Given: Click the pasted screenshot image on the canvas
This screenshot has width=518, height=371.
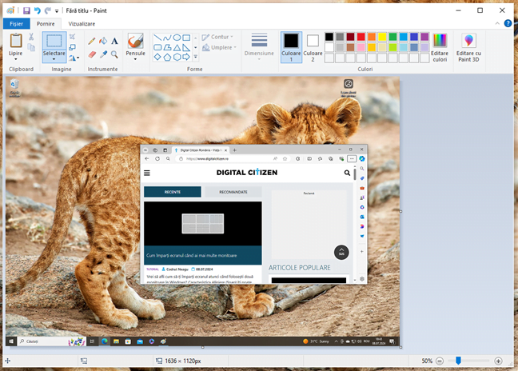Looking at the screenshot, I should 202,211.
